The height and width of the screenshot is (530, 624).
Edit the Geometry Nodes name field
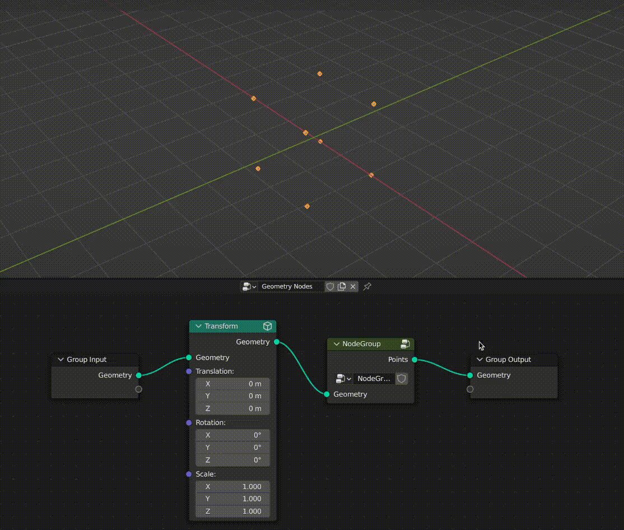pyautogui.click(x=291, y=286)
